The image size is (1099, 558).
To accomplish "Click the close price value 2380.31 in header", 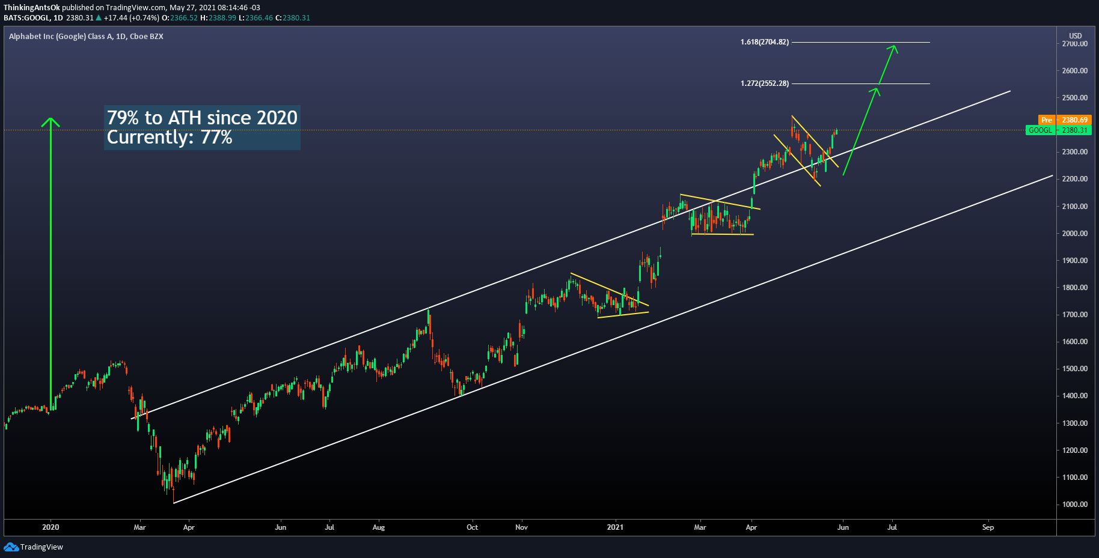I will tap(296, 18).
